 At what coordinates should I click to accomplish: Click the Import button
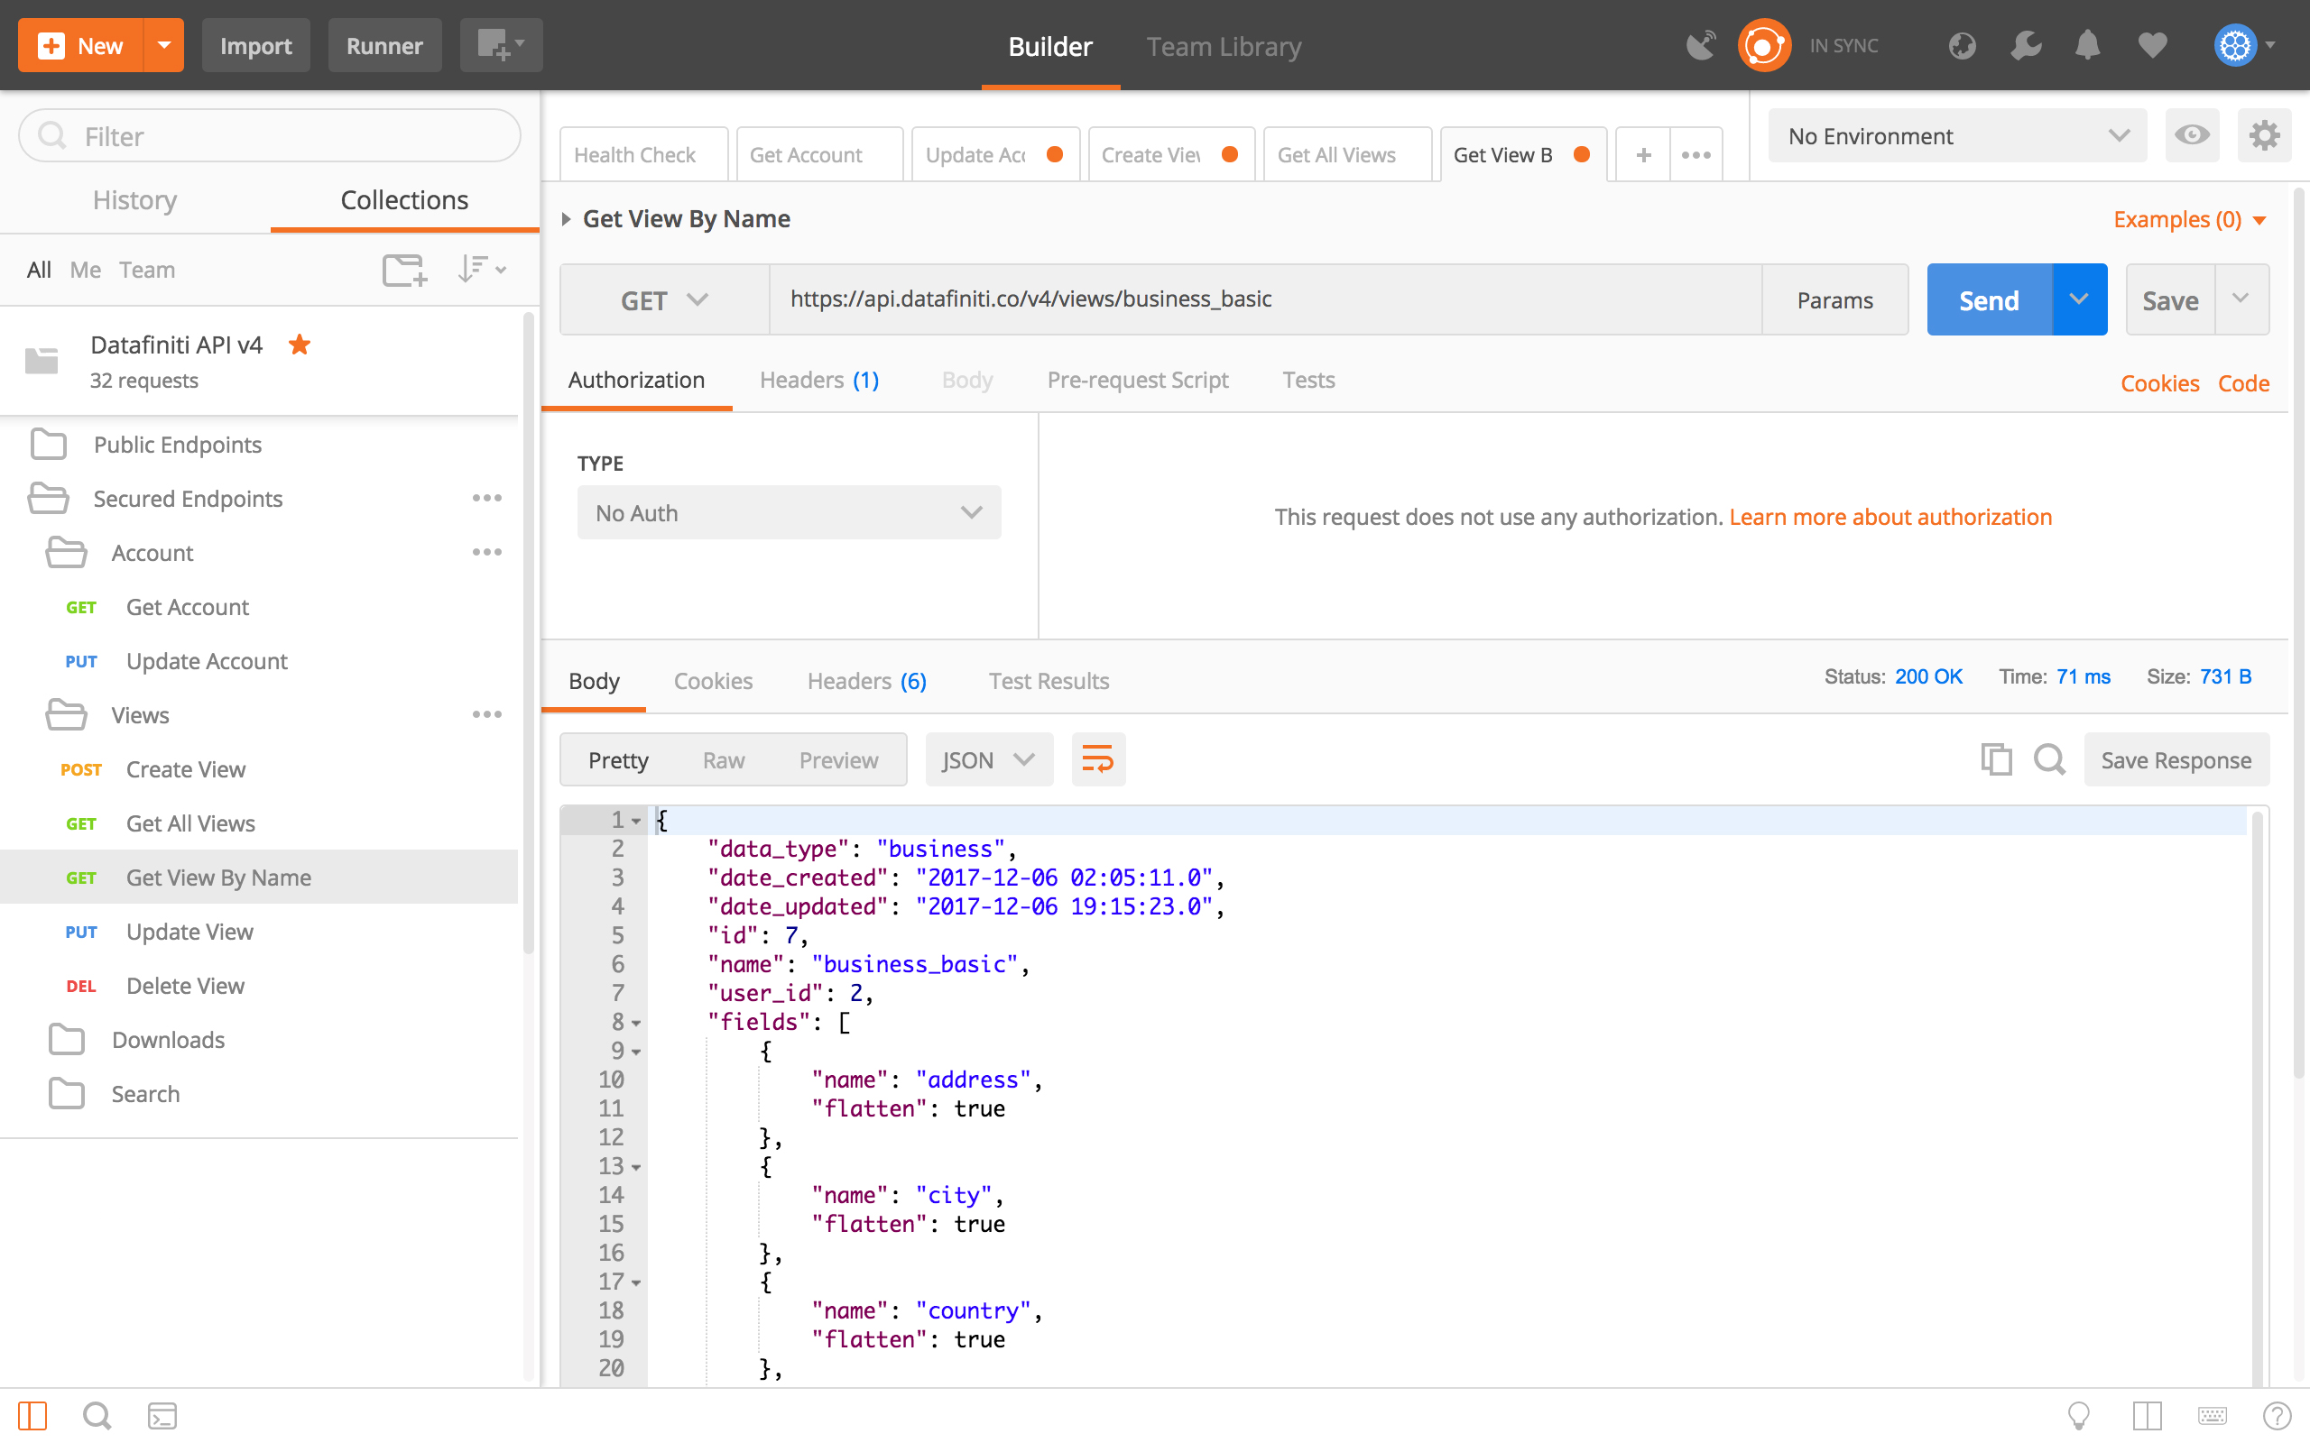coord(256,45)
